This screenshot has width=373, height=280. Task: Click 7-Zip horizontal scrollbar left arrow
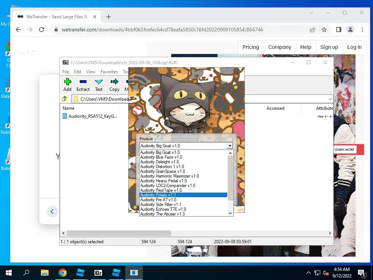(63, 233)
